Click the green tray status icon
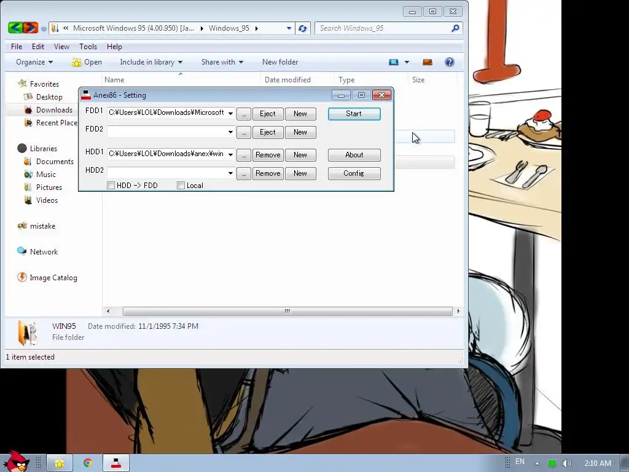Screen dimensions: 629x472 click(x=552, y=463)
